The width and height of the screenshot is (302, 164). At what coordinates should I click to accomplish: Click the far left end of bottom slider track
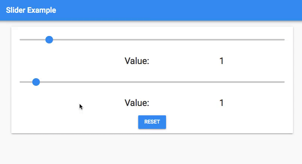coord(20,82)
